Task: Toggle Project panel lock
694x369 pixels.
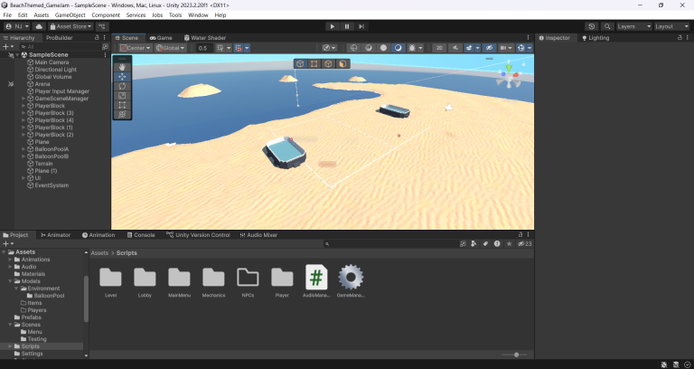Action: point(520,235)
